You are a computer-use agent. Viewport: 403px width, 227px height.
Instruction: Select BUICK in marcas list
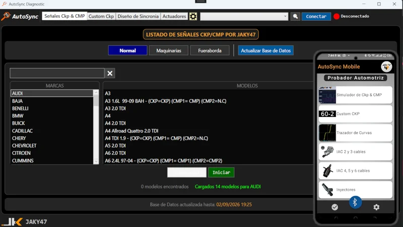(x=52, y=123)
